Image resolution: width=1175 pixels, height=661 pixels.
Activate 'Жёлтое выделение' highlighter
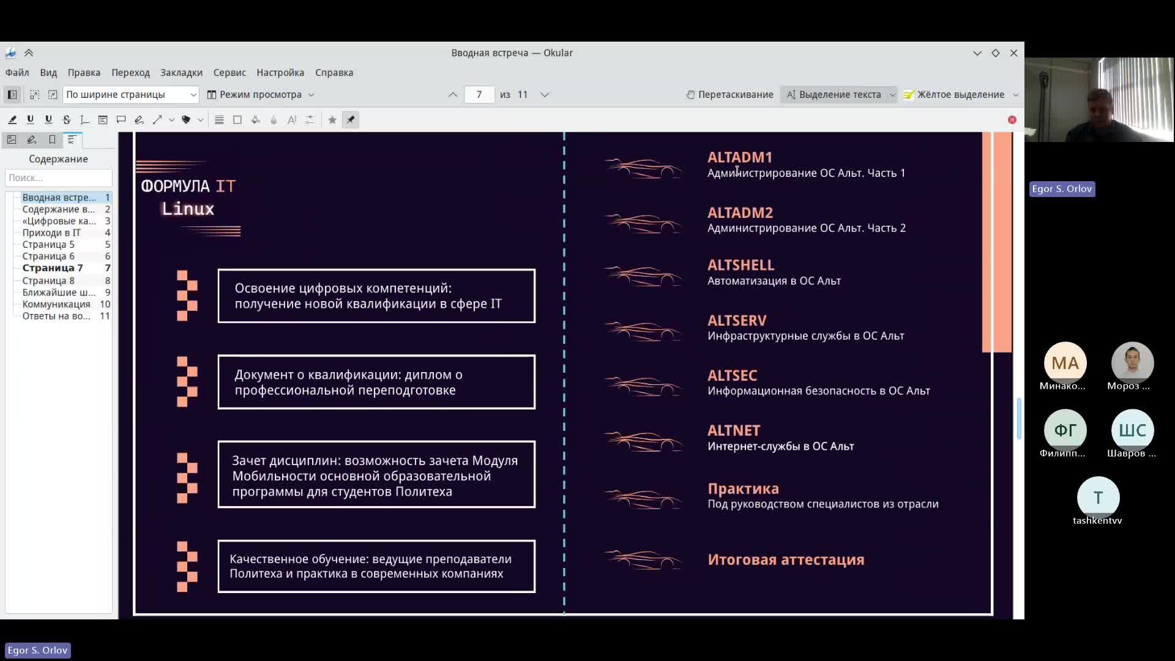(954, 95)
